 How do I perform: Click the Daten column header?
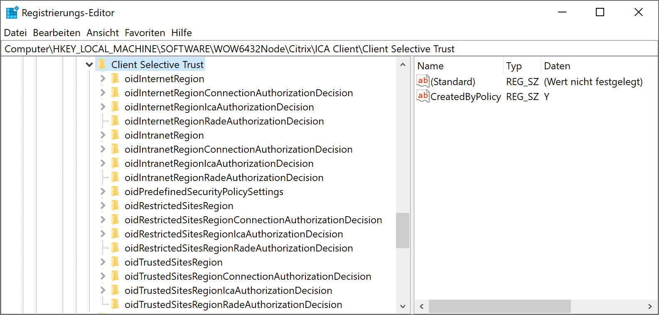pos(557,66)
